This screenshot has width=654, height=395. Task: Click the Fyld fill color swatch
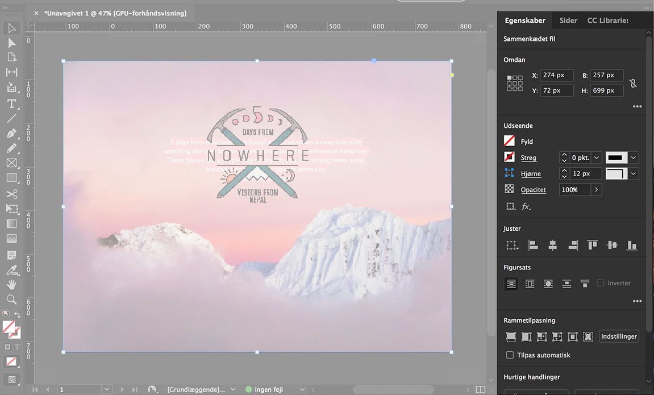tap(509, 142)
